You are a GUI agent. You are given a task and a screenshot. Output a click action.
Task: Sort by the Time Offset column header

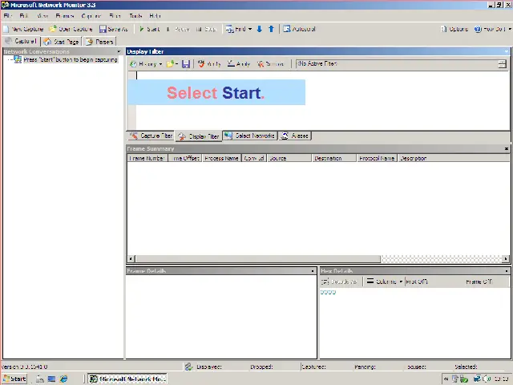coord(185,158)
